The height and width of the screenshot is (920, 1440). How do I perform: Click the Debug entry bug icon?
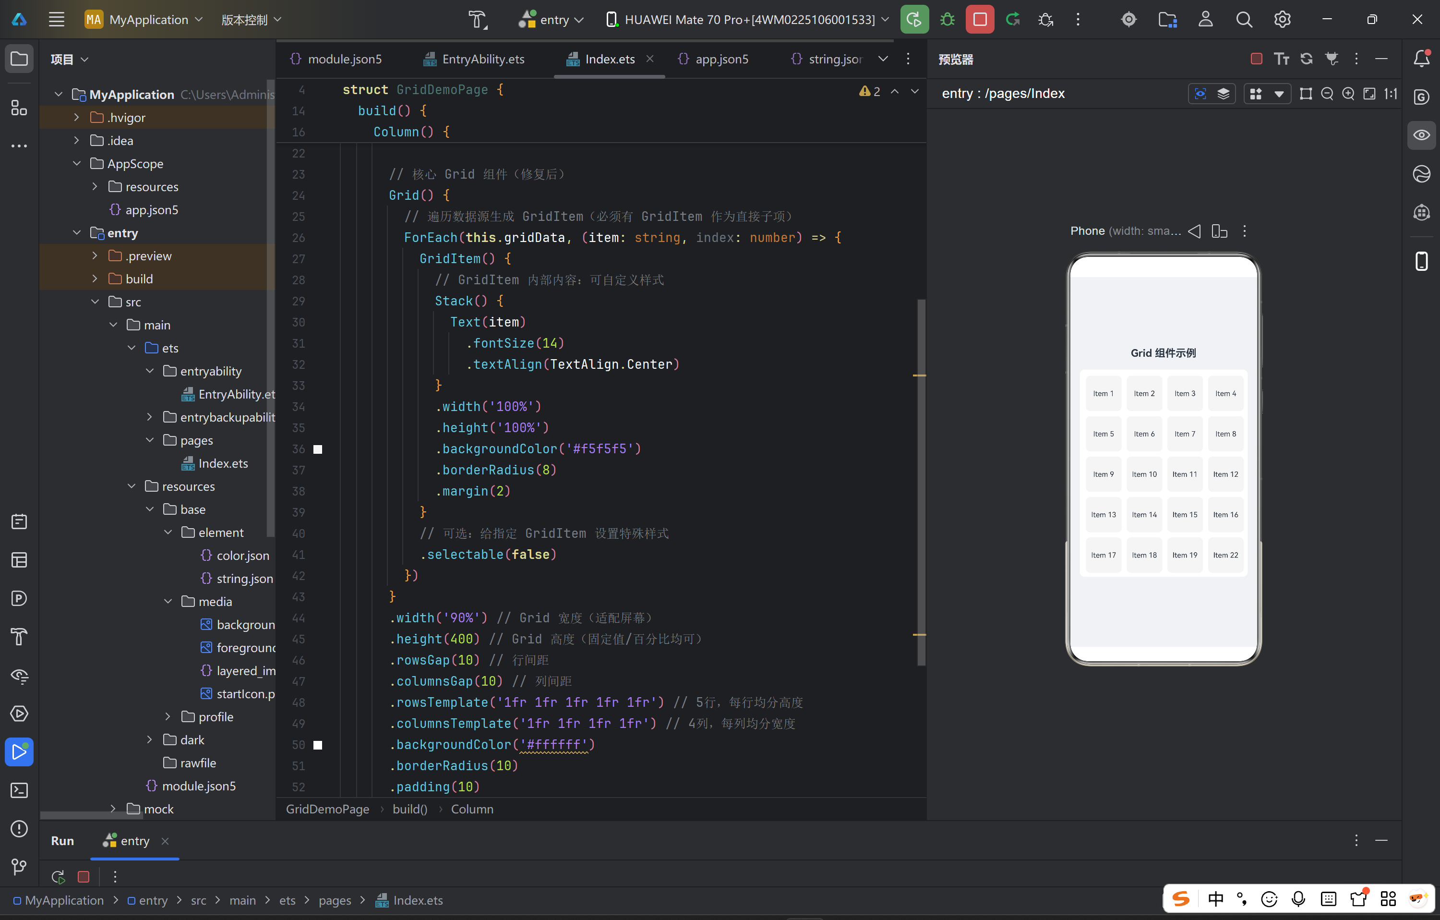(947, 20)
